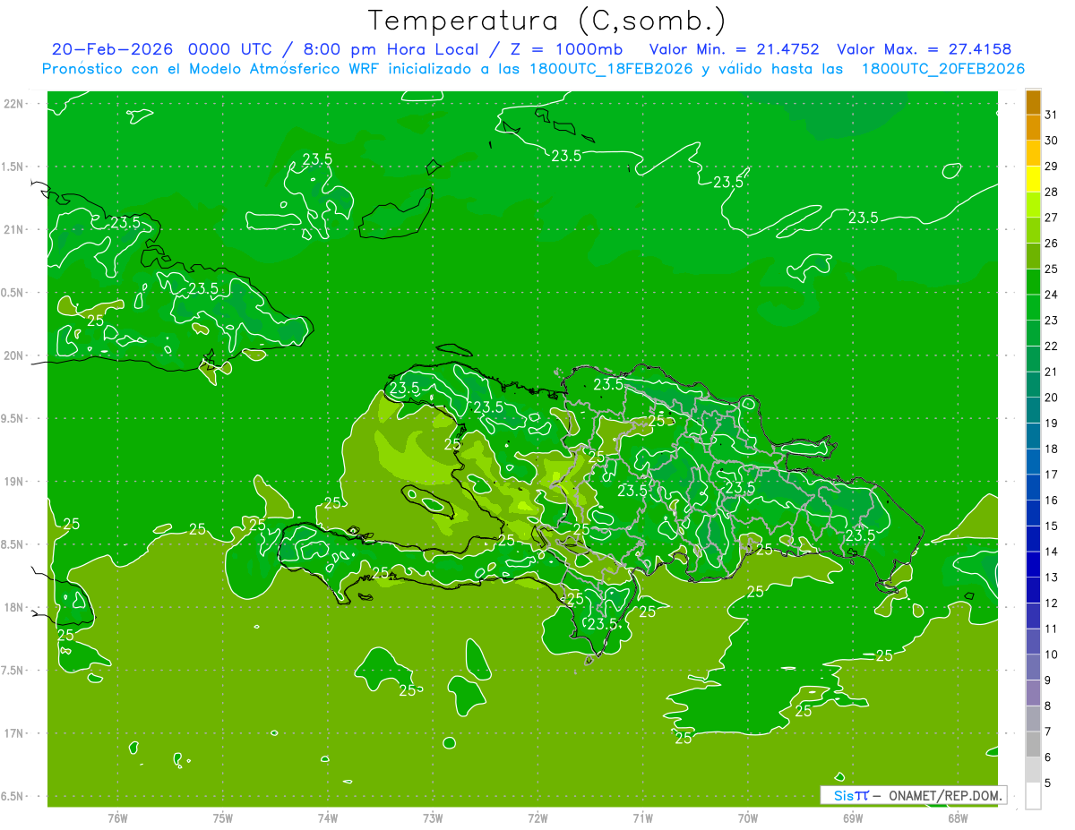Click the orange color bar segment between 30 and 31

point(1033,127)
